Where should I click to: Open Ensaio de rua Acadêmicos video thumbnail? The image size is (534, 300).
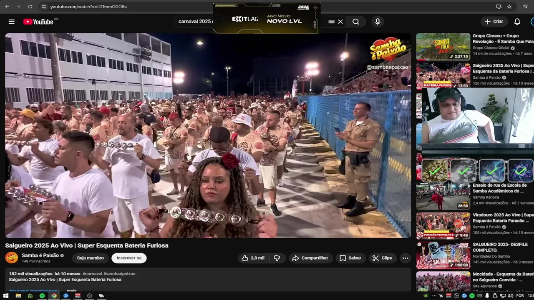[443, 196]
